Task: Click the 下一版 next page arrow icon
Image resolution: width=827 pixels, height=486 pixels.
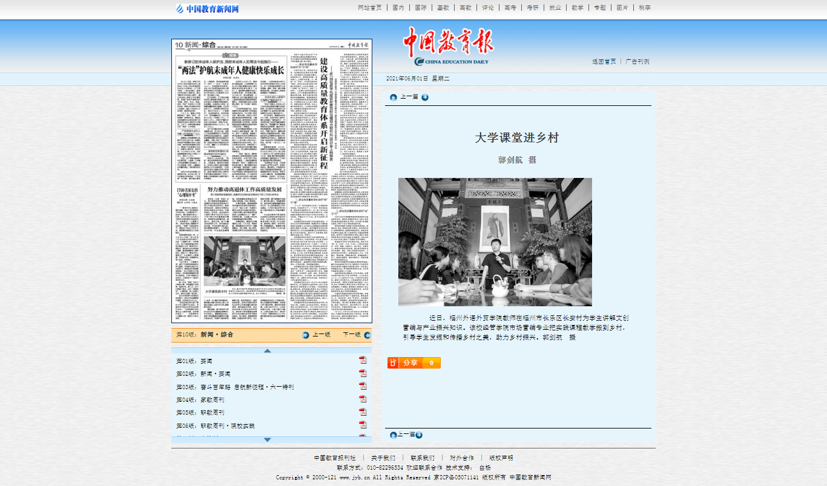Action: [367, 335]
